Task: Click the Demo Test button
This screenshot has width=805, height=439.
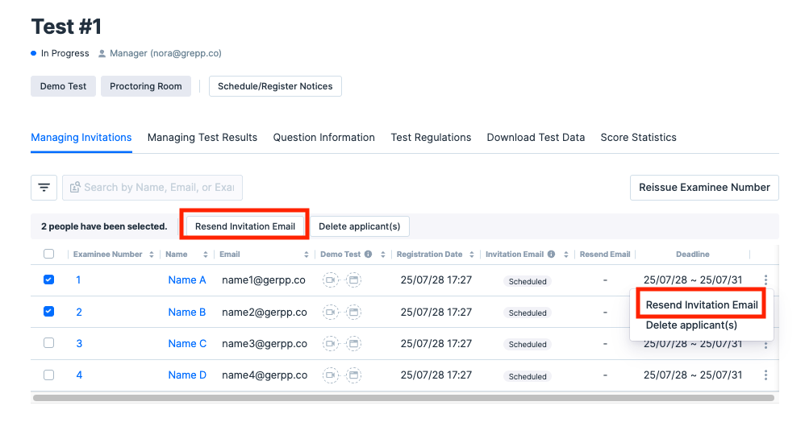Action: coord(63,86)
